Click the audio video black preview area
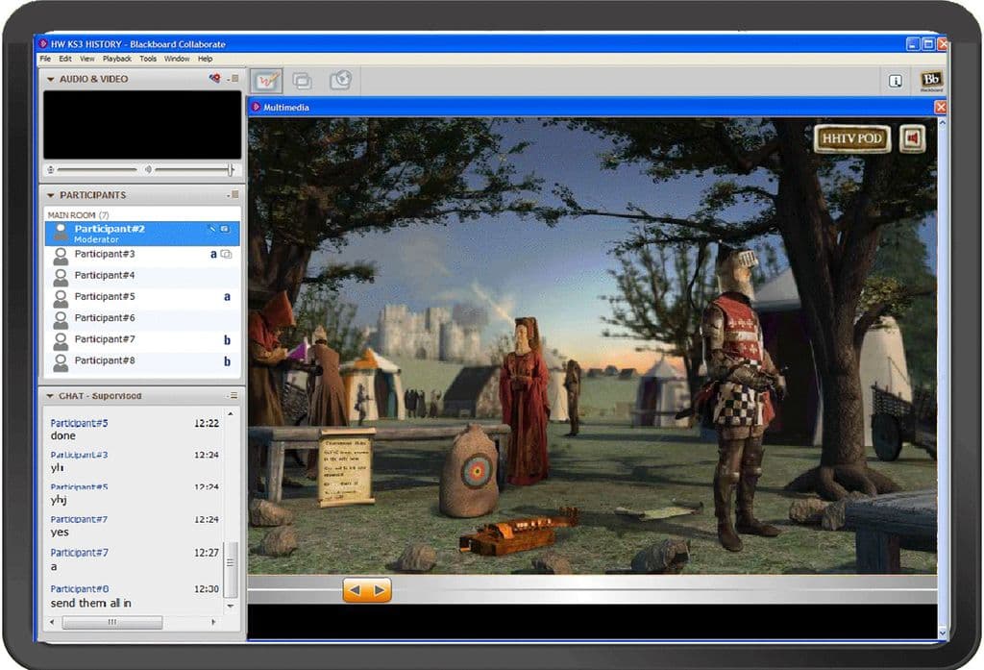This screenshot has height=670, width=984. [x=142, y=125]
